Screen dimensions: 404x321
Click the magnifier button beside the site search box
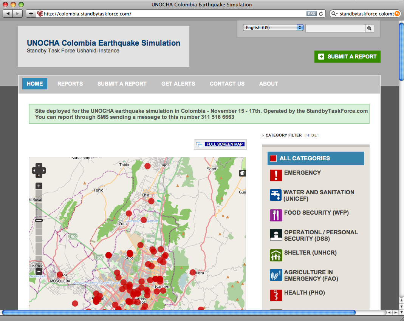coord(369,28)
